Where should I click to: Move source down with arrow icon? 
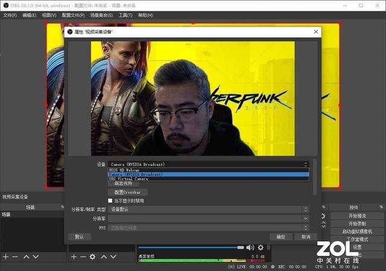point(113,257)
